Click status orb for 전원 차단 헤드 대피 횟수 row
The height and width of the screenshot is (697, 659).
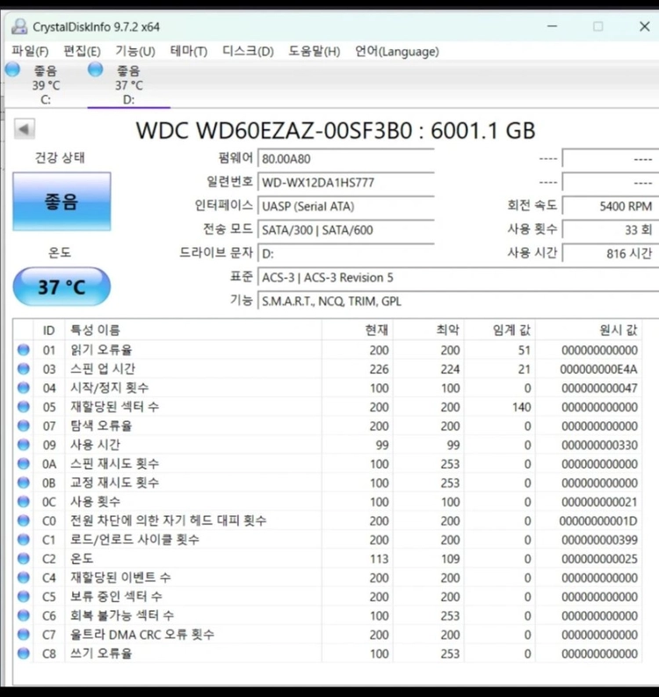click(x=24, y=520)
